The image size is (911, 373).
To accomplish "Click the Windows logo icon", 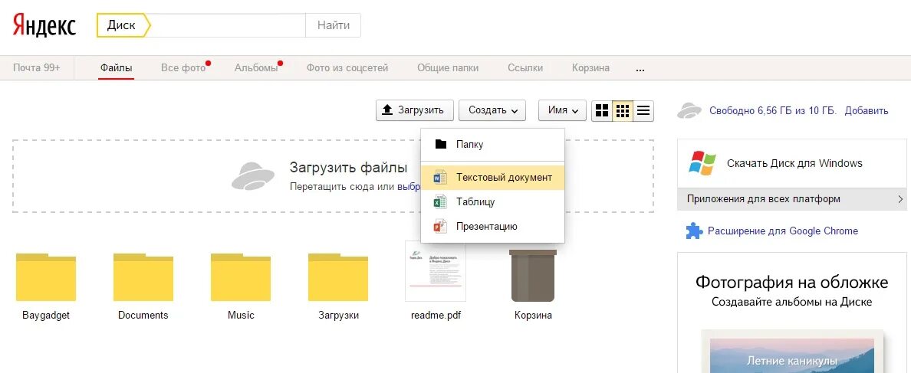I will pos(702,163).
